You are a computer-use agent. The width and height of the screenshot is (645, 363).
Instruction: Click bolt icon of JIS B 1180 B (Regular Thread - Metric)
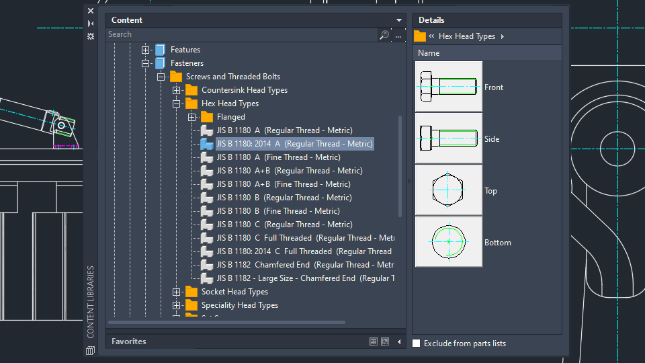(x=207, y=198)
